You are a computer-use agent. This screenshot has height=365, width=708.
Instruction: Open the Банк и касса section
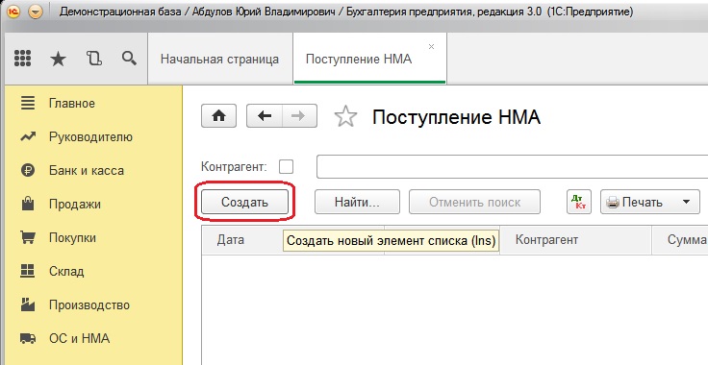click(x=87, y=171)
